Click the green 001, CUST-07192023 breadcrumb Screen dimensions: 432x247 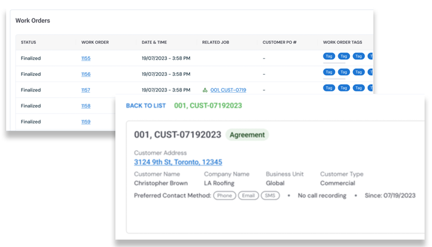click(208, 106)
